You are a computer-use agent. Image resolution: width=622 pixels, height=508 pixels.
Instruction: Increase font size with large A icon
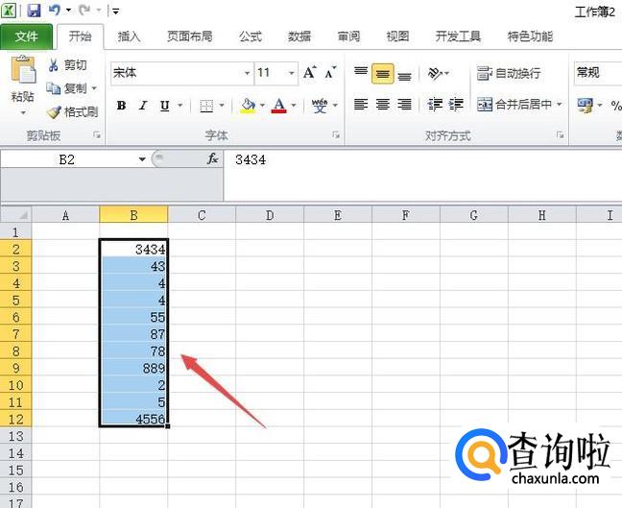tap(310, 73)
